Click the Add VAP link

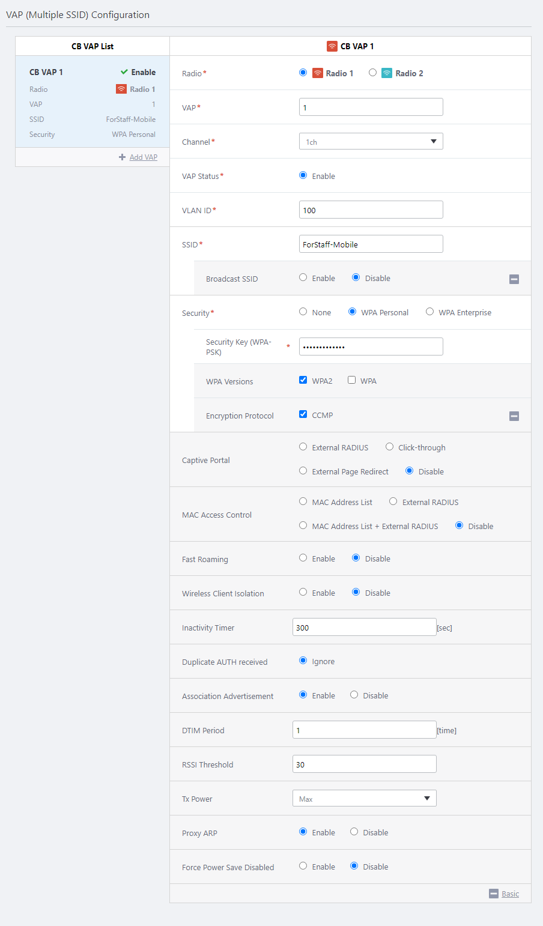tap(144, 157)
